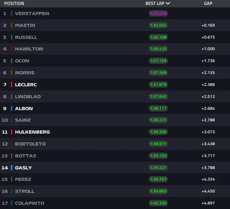Click Albon's blue team color bar

point(12,108)
